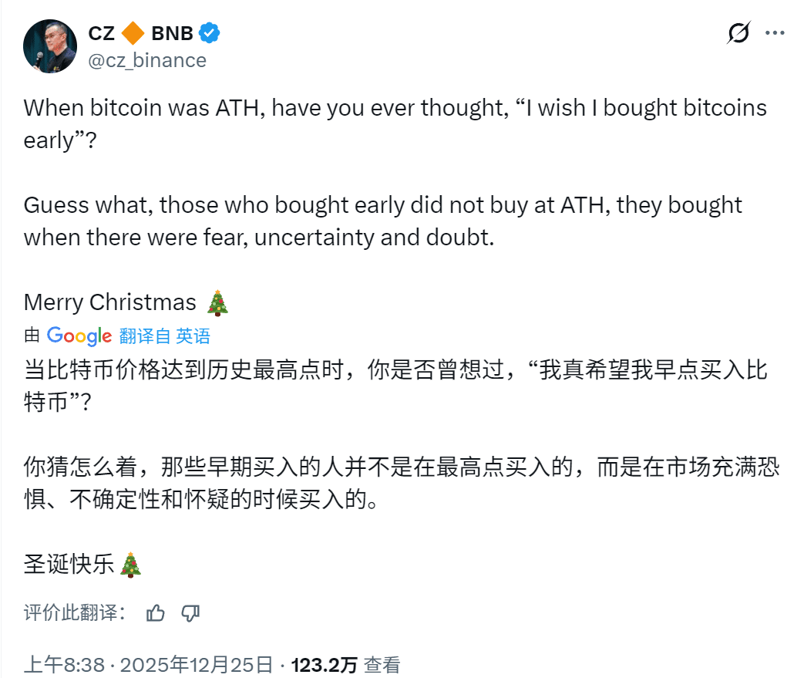This screenshot has height=678, width=804.
Task: Click the Christmas tree emoji after Merry Christmas
Action: [218, 302]
